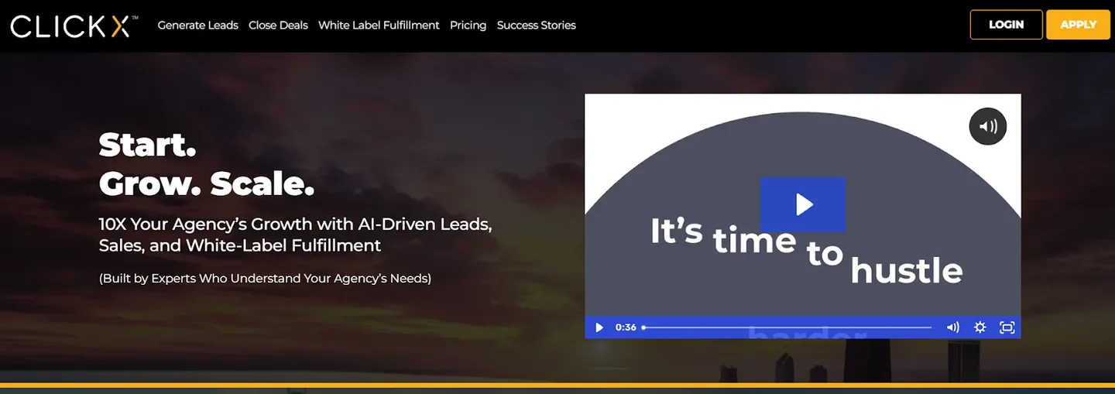Open the Close Deals menu item
Screen dimensions: 1115x394
tap(278, 25)
